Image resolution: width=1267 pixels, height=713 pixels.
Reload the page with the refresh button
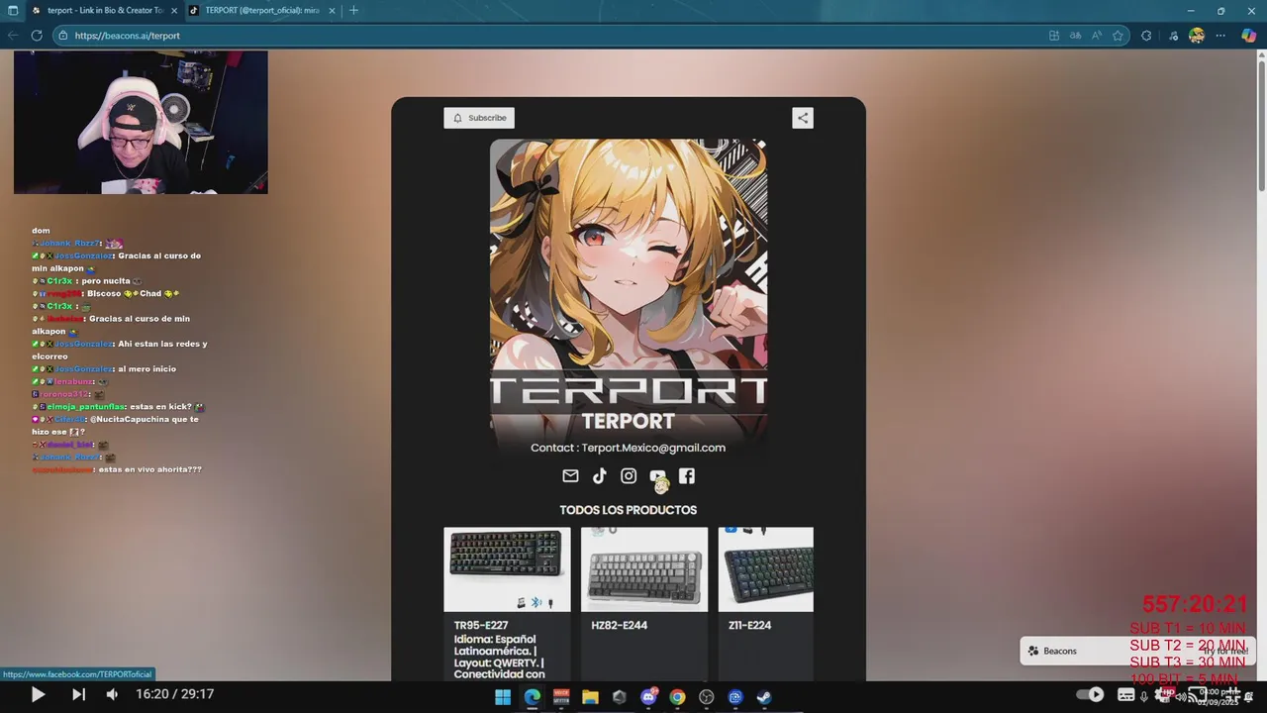[37, 36]
